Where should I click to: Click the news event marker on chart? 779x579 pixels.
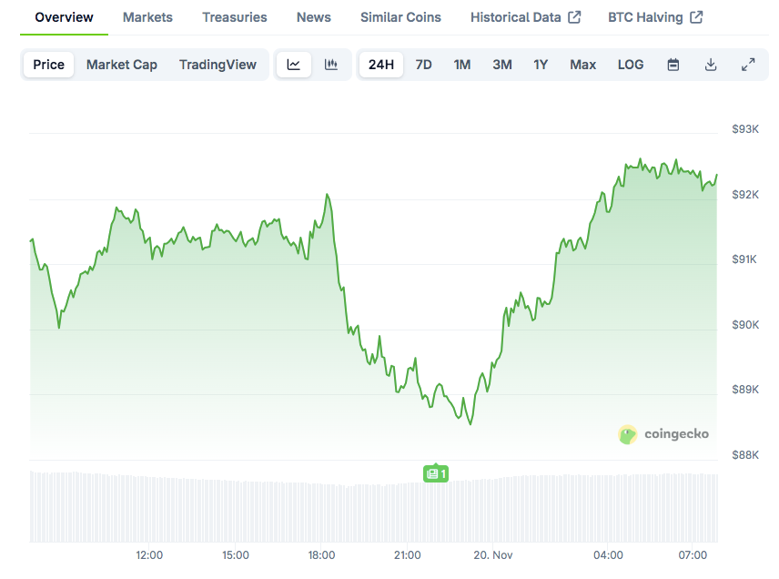click(436, 473)
